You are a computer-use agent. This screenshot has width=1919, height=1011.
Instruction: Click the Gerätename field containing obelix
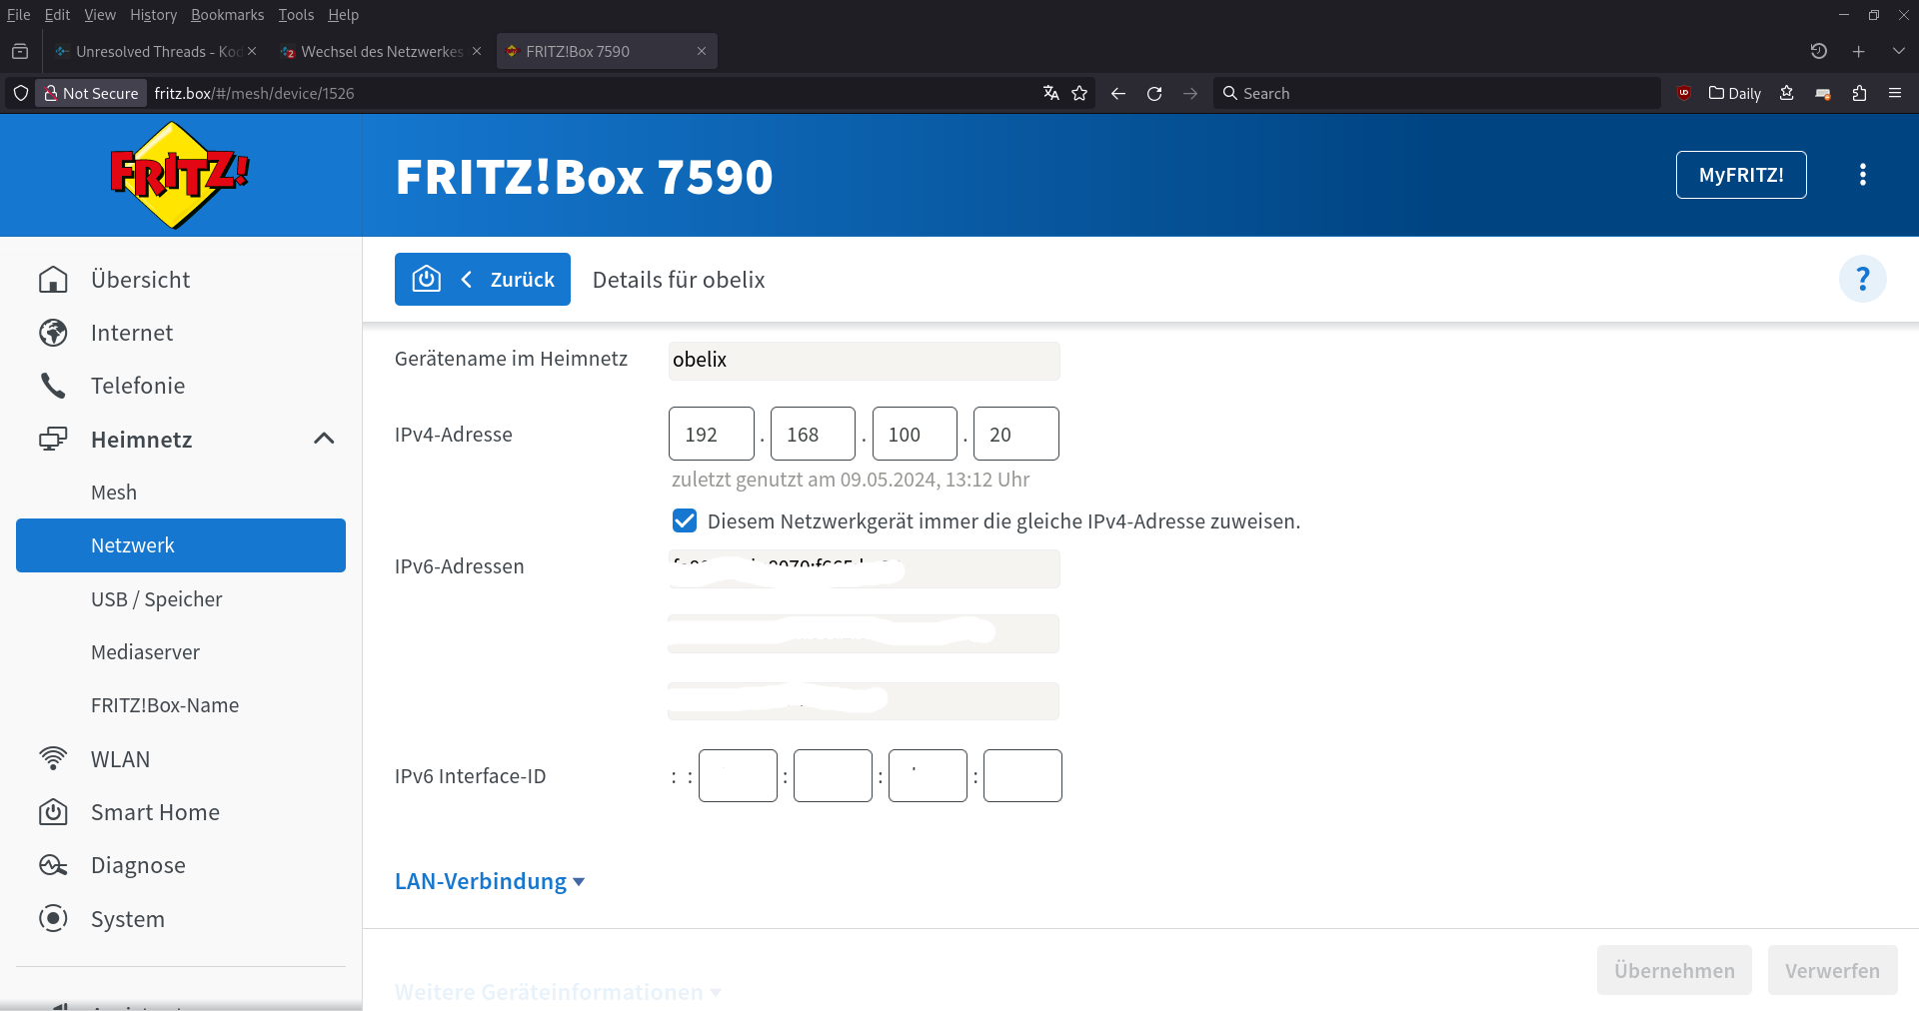(864, 361)
